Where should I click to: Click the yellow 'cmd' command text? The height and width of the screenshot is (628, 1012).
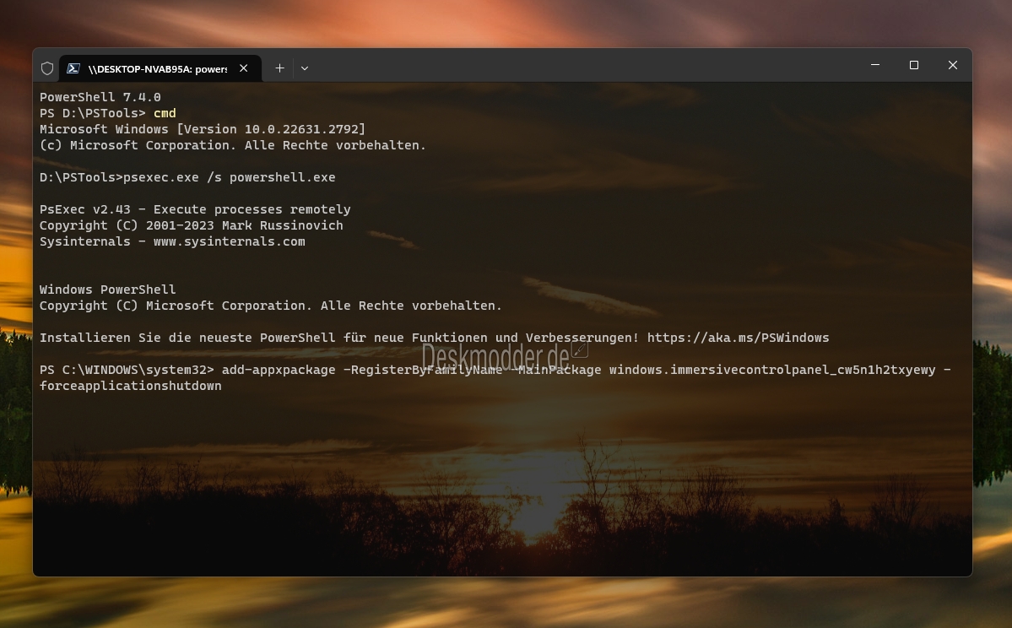165,113
